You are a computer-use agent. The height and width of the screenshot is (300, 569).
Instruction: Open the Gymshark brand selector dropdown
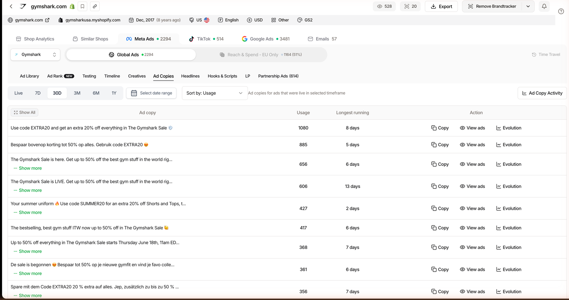click(35, 55)
